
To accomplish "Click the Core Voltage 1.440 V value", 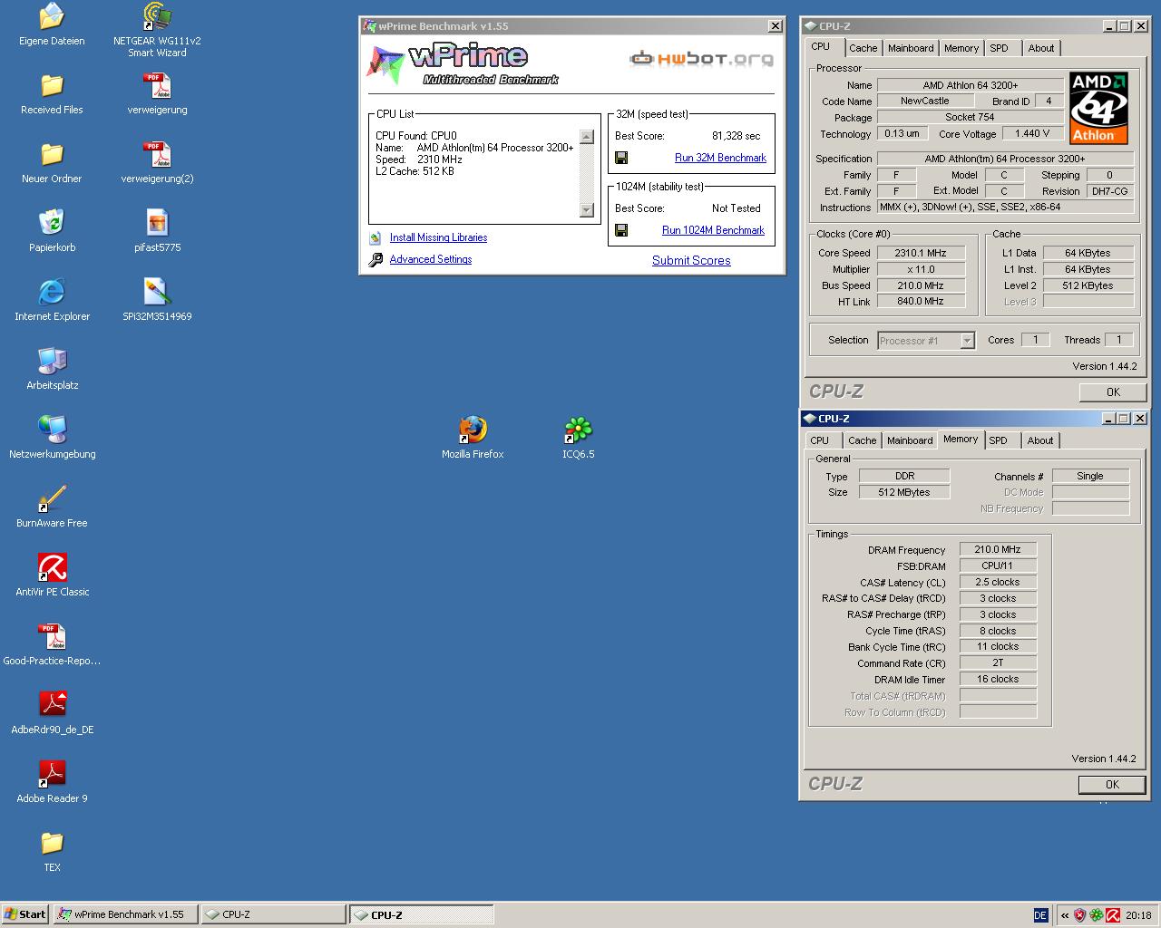I will coord(1032,133).
